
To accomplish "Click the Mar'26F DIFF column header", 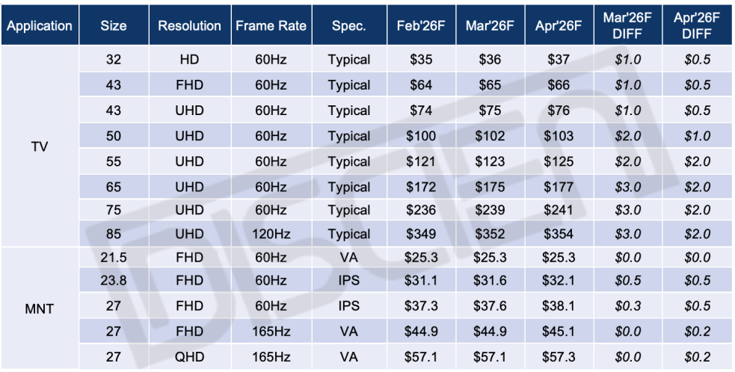I will coord(627,25).
